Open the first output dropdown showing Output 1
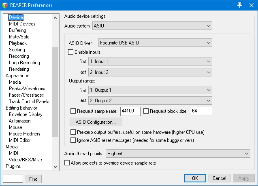 point(150,90)
